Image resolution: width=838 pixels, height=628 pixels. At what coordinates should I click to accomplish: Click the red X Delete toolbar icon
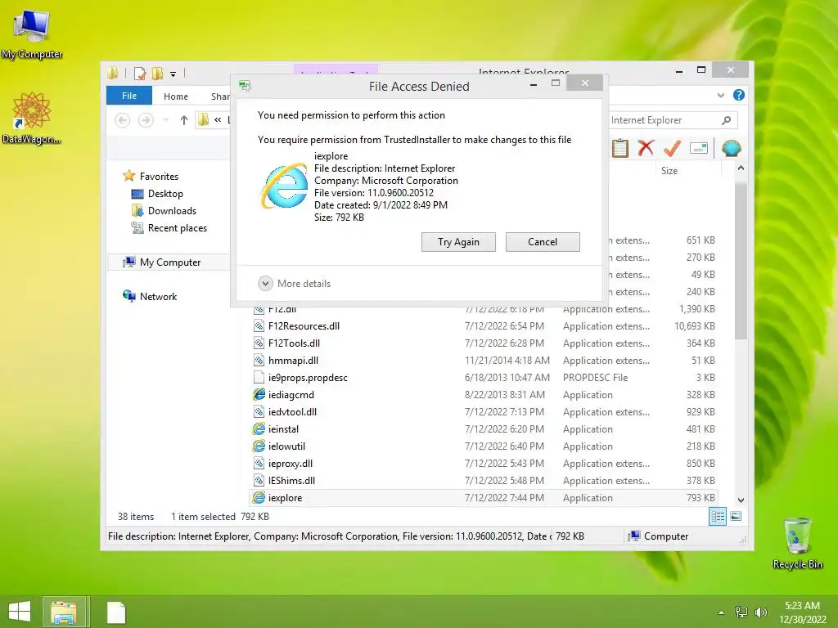click(x=646, y=148)
